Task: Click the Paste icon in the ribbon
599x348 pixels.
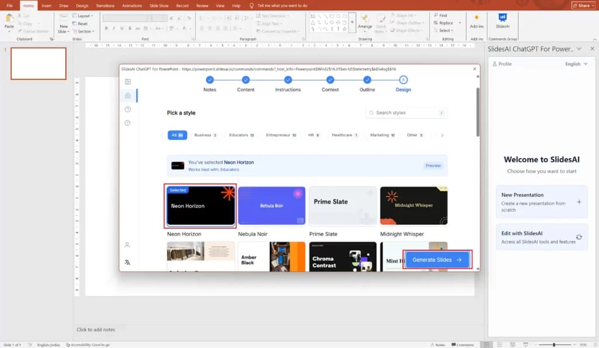Action: [x=9, y=21]
